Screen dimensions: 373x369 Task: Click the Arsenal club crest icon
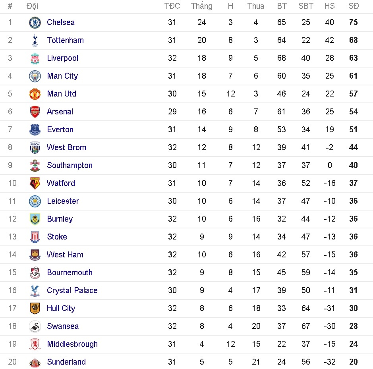[35, 112]
